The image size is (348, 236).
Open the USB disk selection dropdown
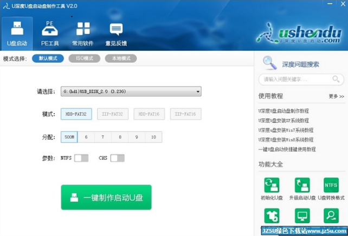[131, 91]
